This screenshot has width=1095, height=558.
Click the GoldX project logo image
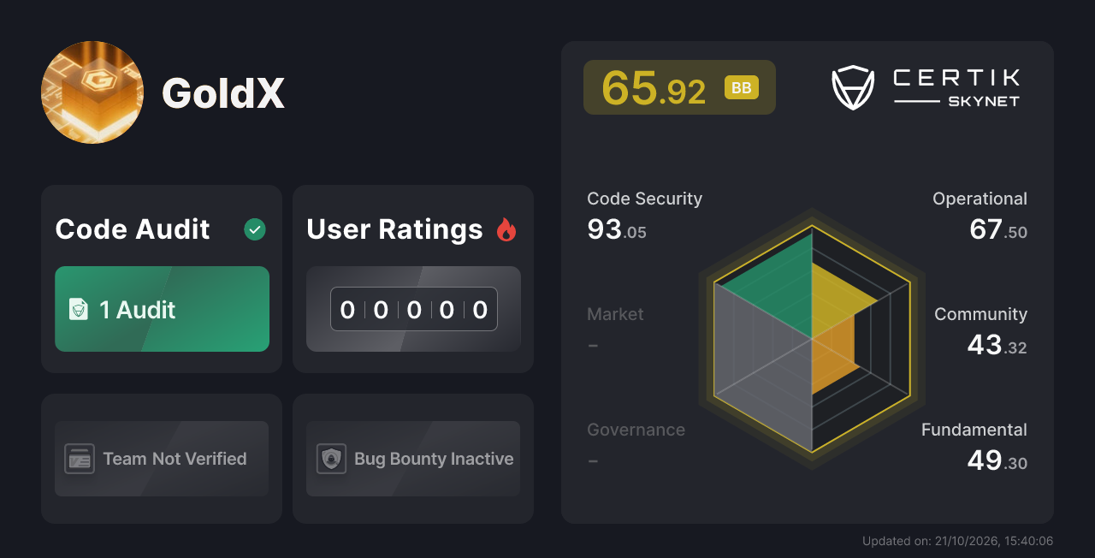92,92
